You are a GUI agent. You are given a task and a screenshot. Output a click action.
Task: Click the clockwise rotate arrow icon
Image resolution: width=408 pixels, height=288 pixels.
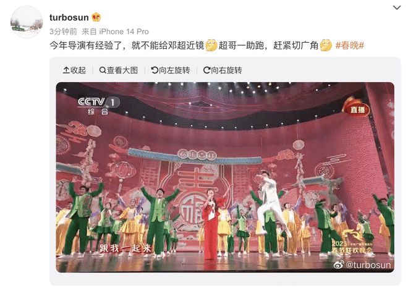tap(207, 70)
